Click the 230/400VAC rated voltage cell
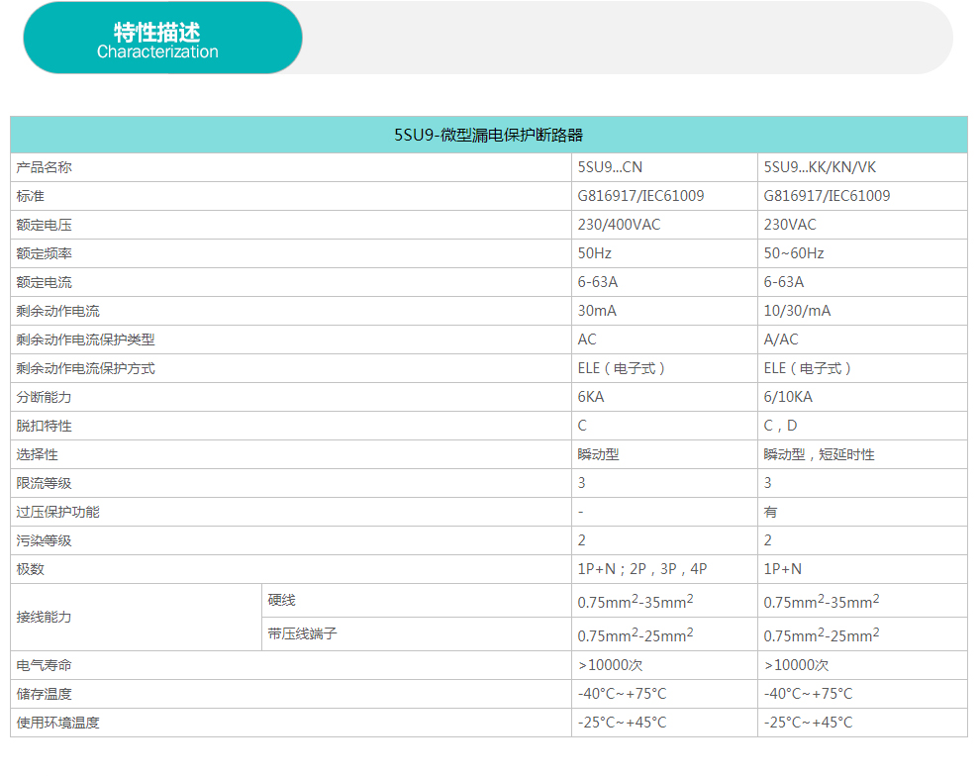 coord(619,225)
